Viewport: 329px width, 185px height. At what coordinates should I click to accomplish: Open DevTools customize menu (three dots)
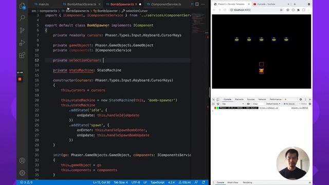click(305, 99)
